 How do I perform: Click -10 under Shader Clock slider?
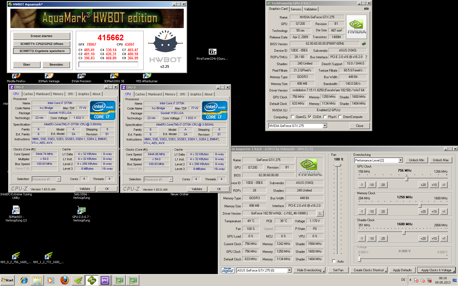tap(372, 238)
